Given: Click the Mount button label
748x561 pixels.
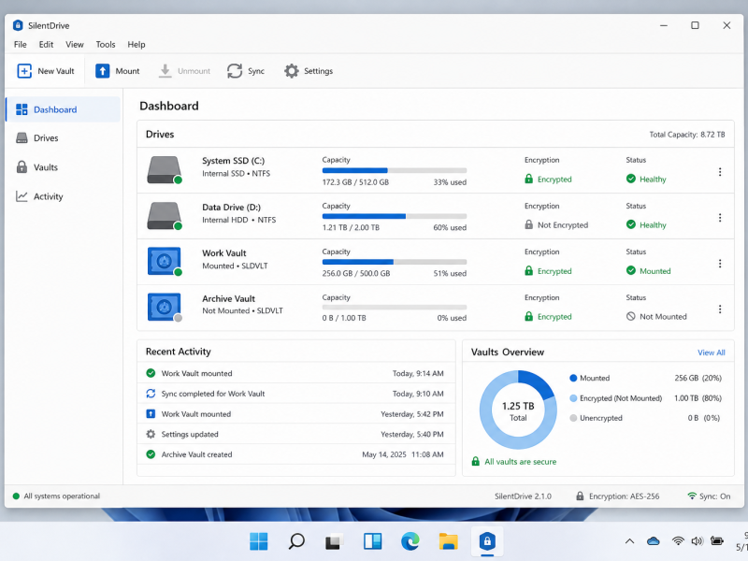Looking at the screenshot, I should 127,71.
